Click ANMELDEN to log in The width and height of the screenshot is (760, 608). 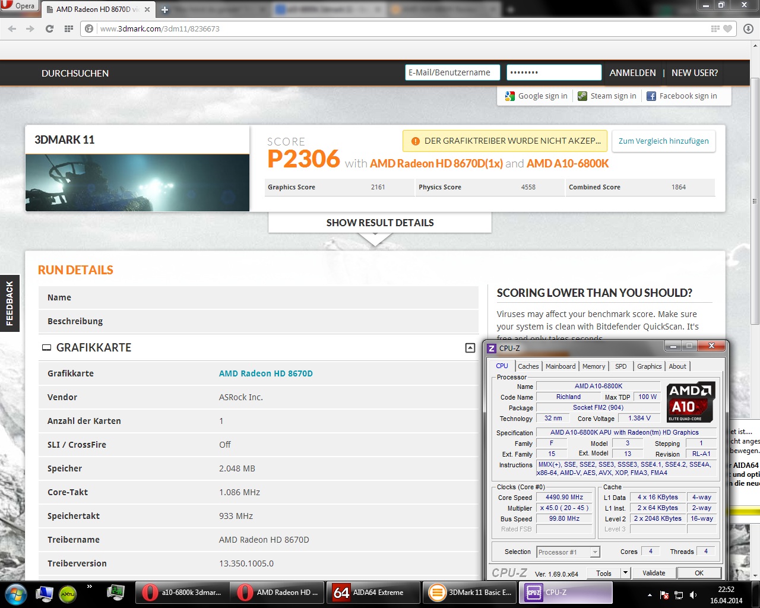click(632, 73)
